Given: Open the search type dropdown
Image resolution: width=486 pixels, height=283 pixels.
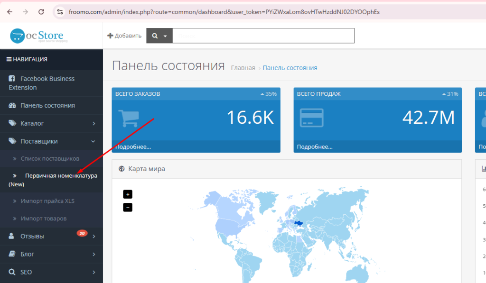Looking at the screenshot, I should click(x=159, y=36).
